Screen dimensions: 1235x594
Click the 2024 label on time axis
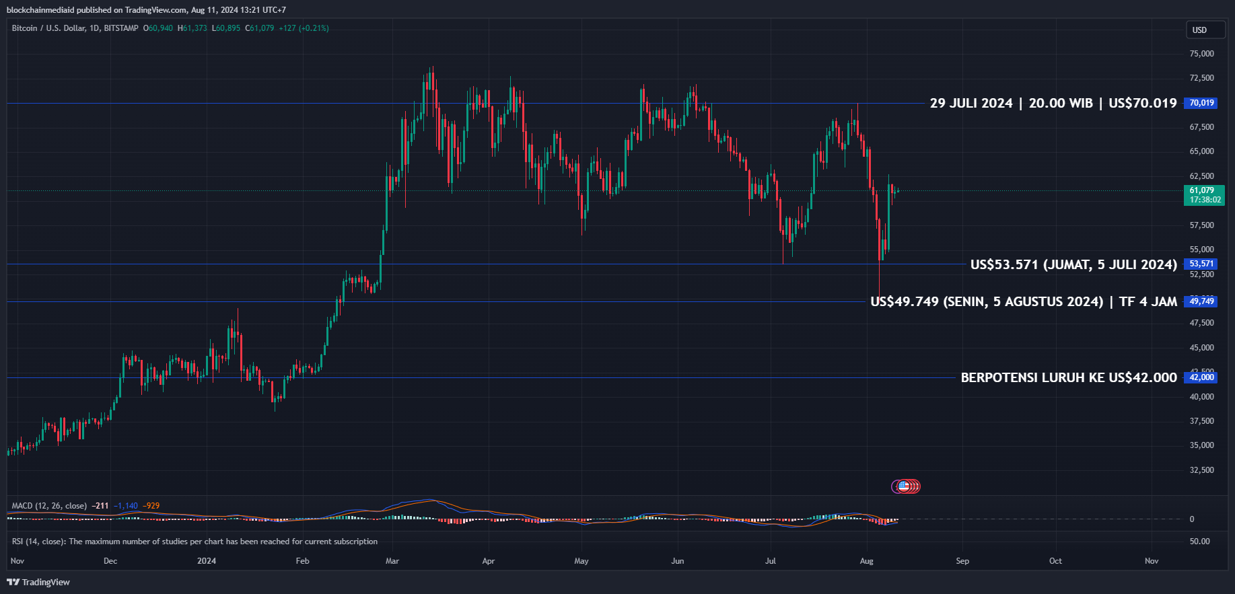click(x=207, y=561)
